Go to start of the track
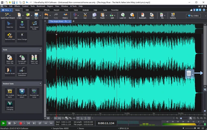The image size is (207, 130). click(28, 123)
